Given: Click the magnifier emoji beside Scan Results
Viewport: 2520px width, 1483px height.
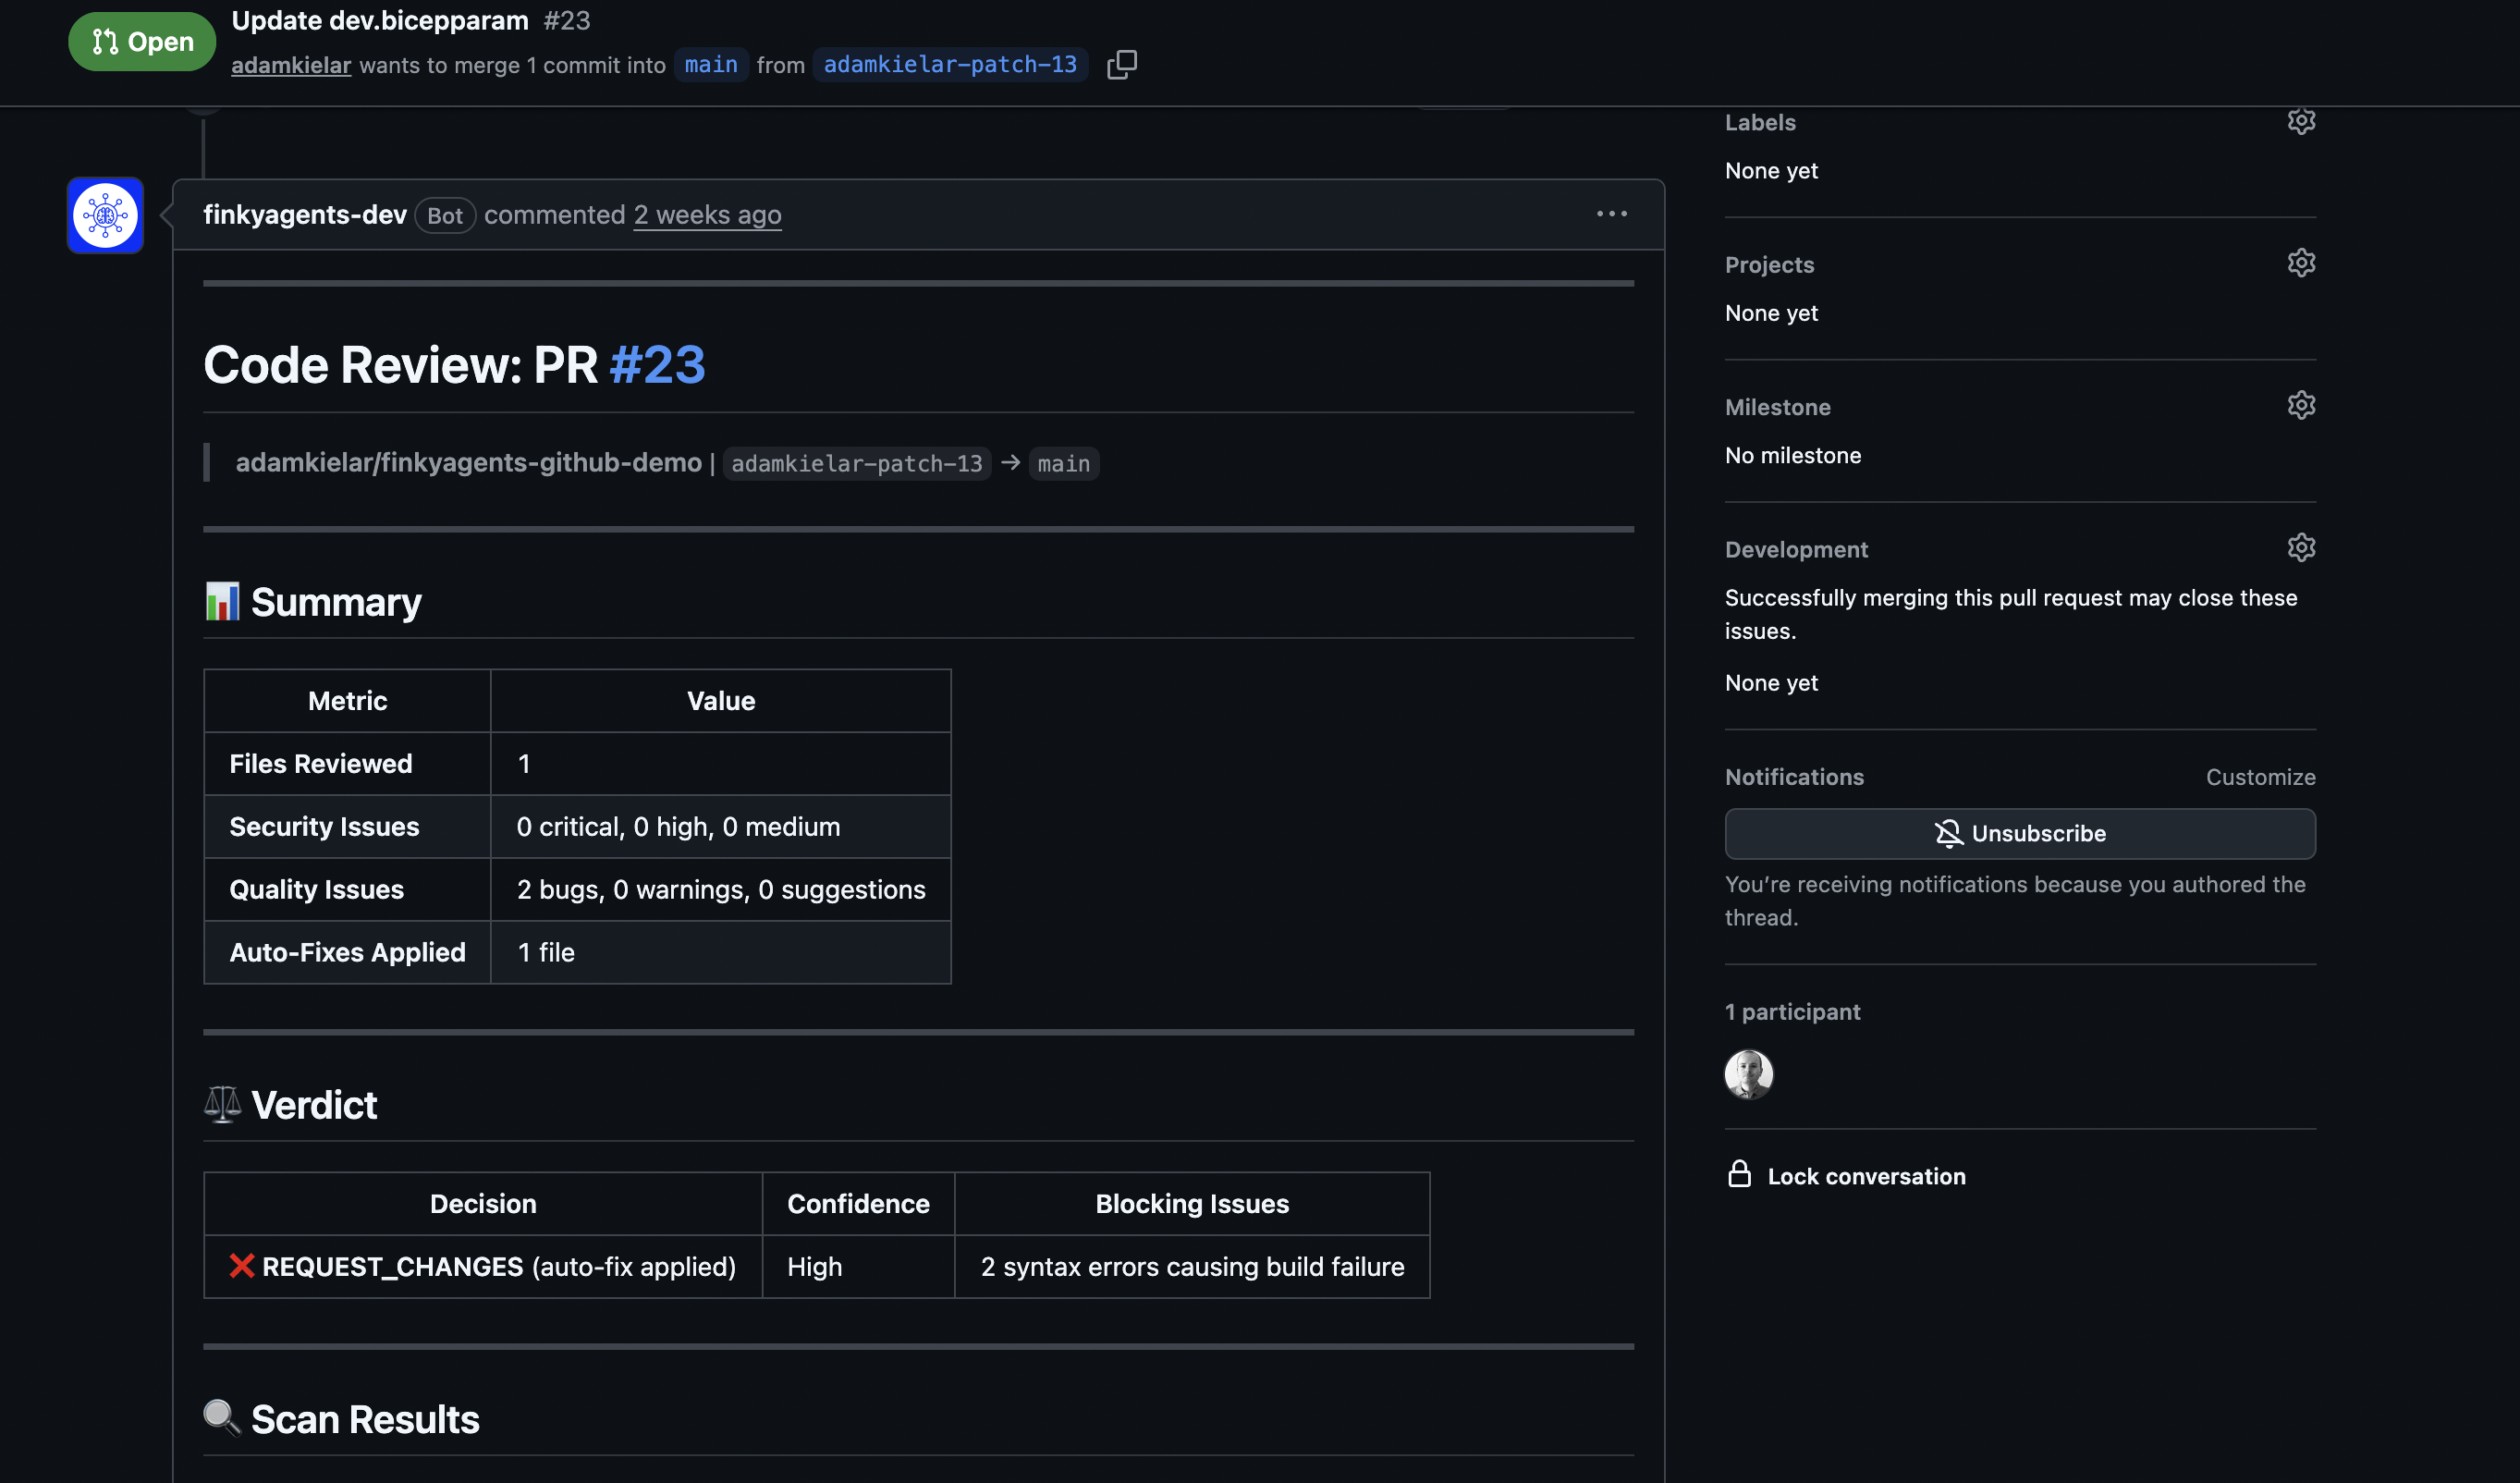Looking at the screenshot, I should coord(222,1417).
